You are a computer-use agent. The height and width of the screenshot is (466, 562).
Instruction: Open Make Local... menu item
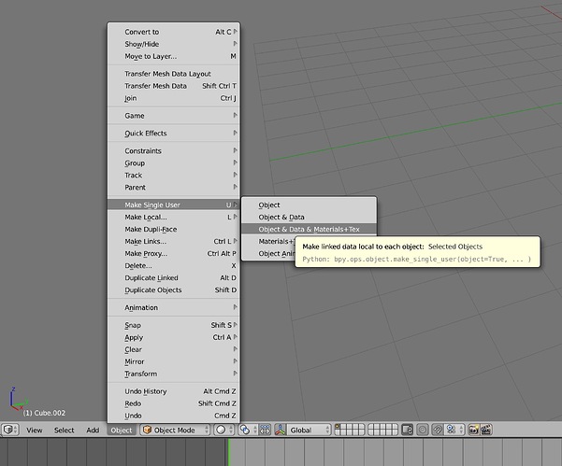point(174,217)
